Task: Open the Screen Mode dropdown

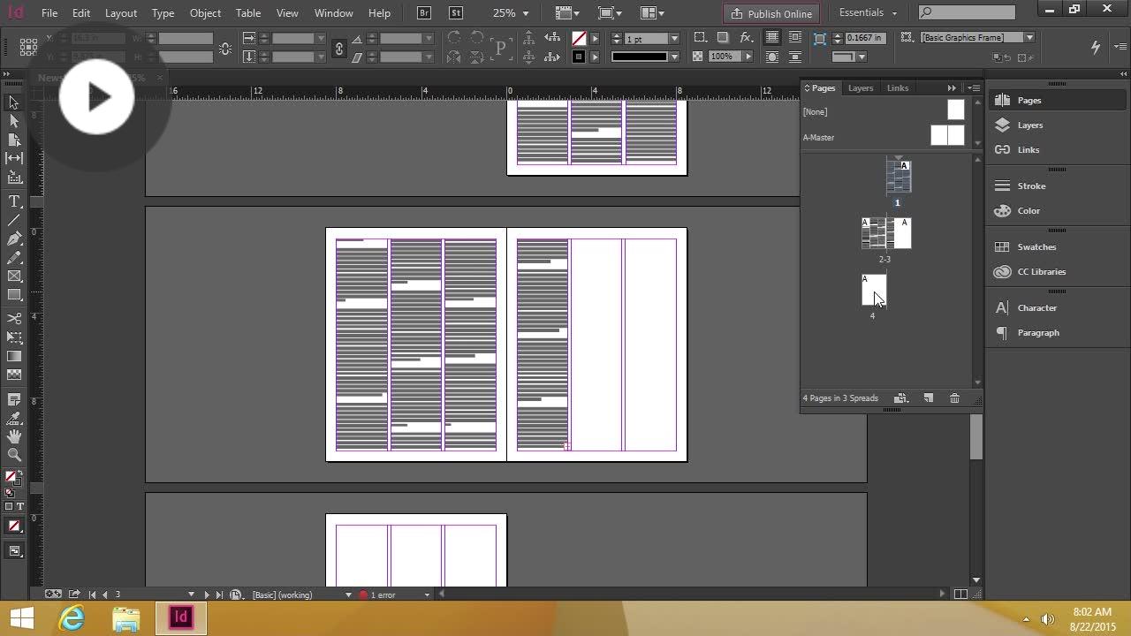Action: (x=610, y=13)
